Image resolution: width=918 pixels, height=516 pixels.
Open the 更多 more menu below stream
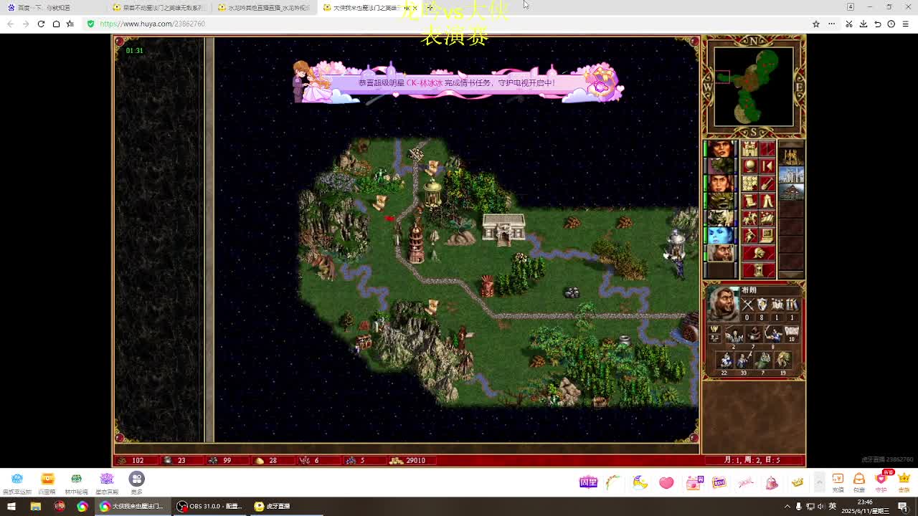click(x=136, y=482)
